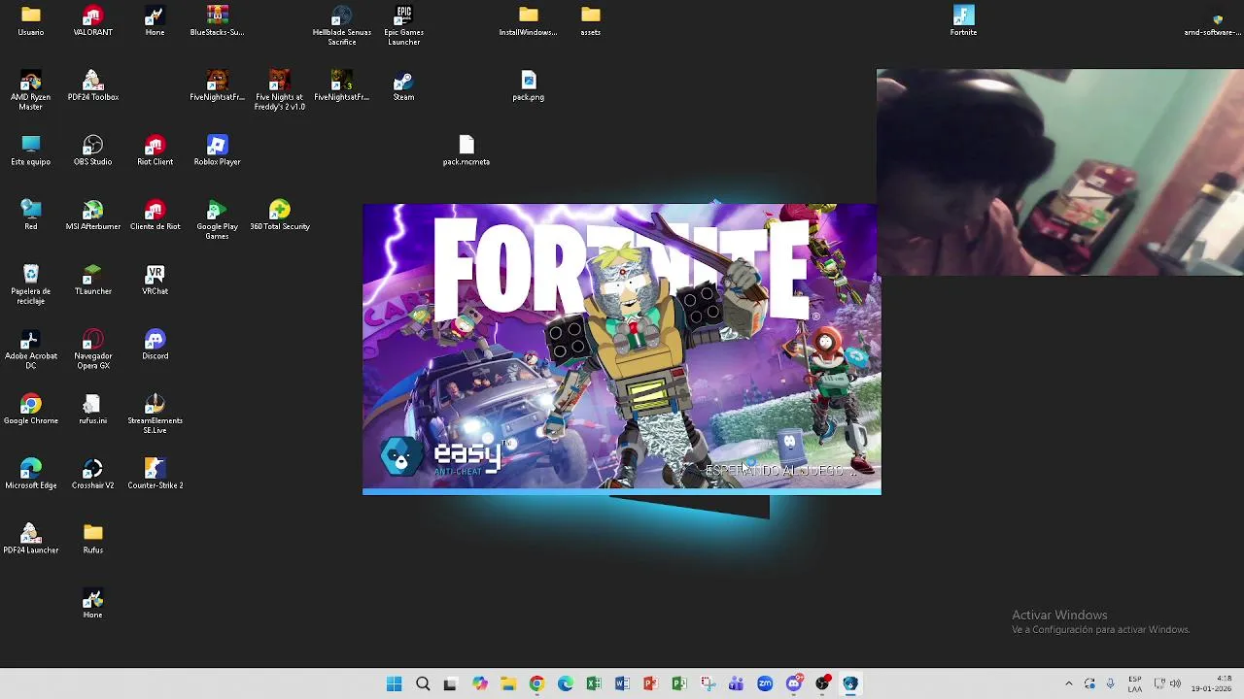This screenshot has height=699, width=1244.
Task: Open PowerPoint from the taskbar
Action: pos(650,683)
